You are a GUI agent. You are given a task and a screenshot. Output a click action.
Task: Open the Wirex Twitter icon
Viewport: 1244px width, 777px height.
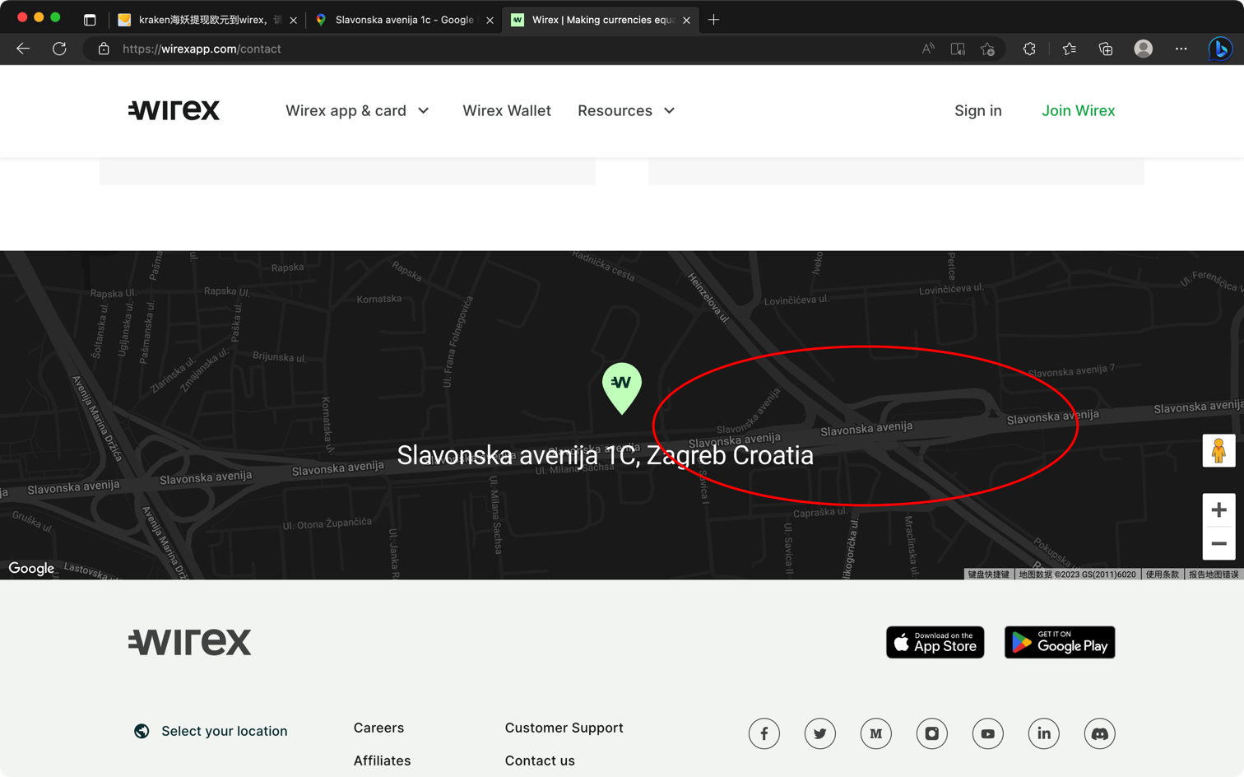click(820, 733)
